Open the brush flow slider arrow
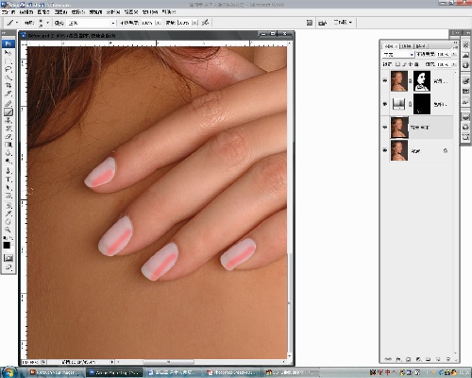Image resolution: width=472 pixels, height=378 pixels. [x=194, y=23]
